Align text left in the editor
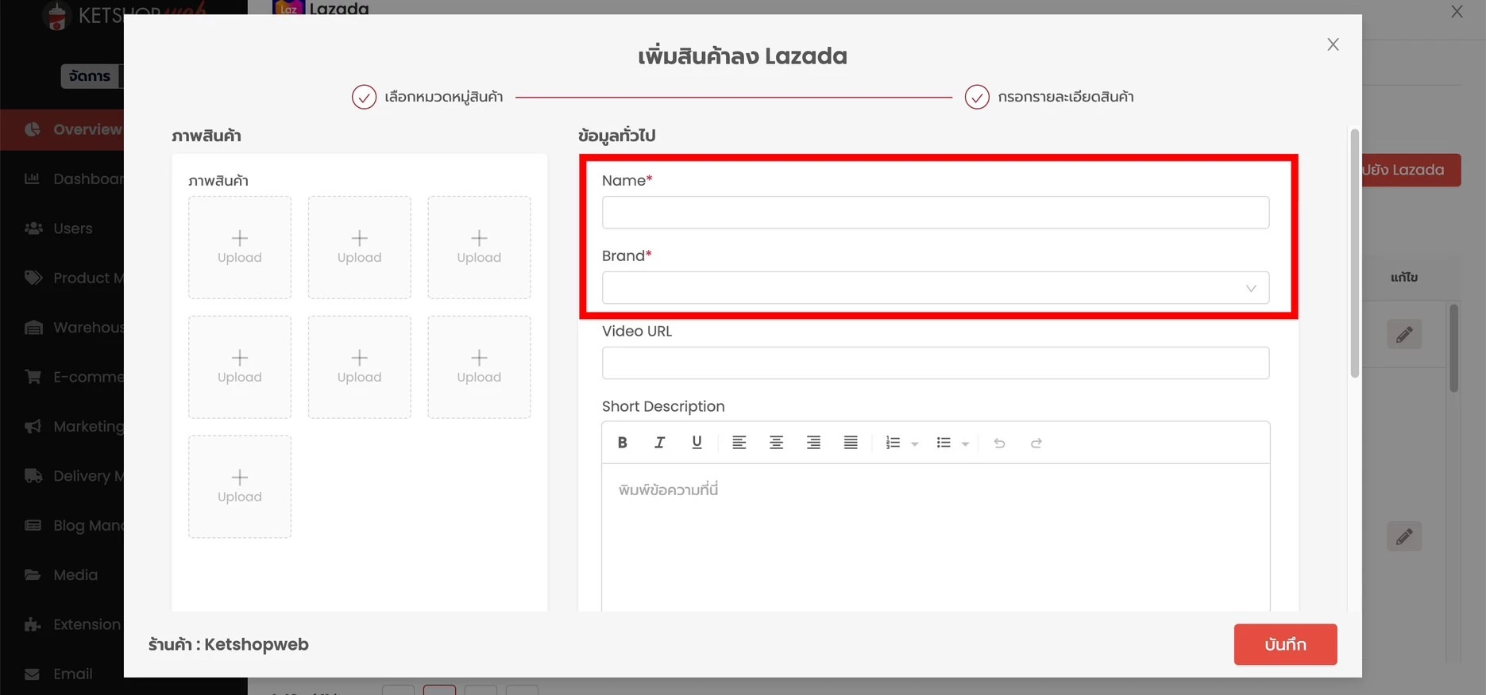The height and width of the screenshot is (695, 1486). [x=739, y=443]
